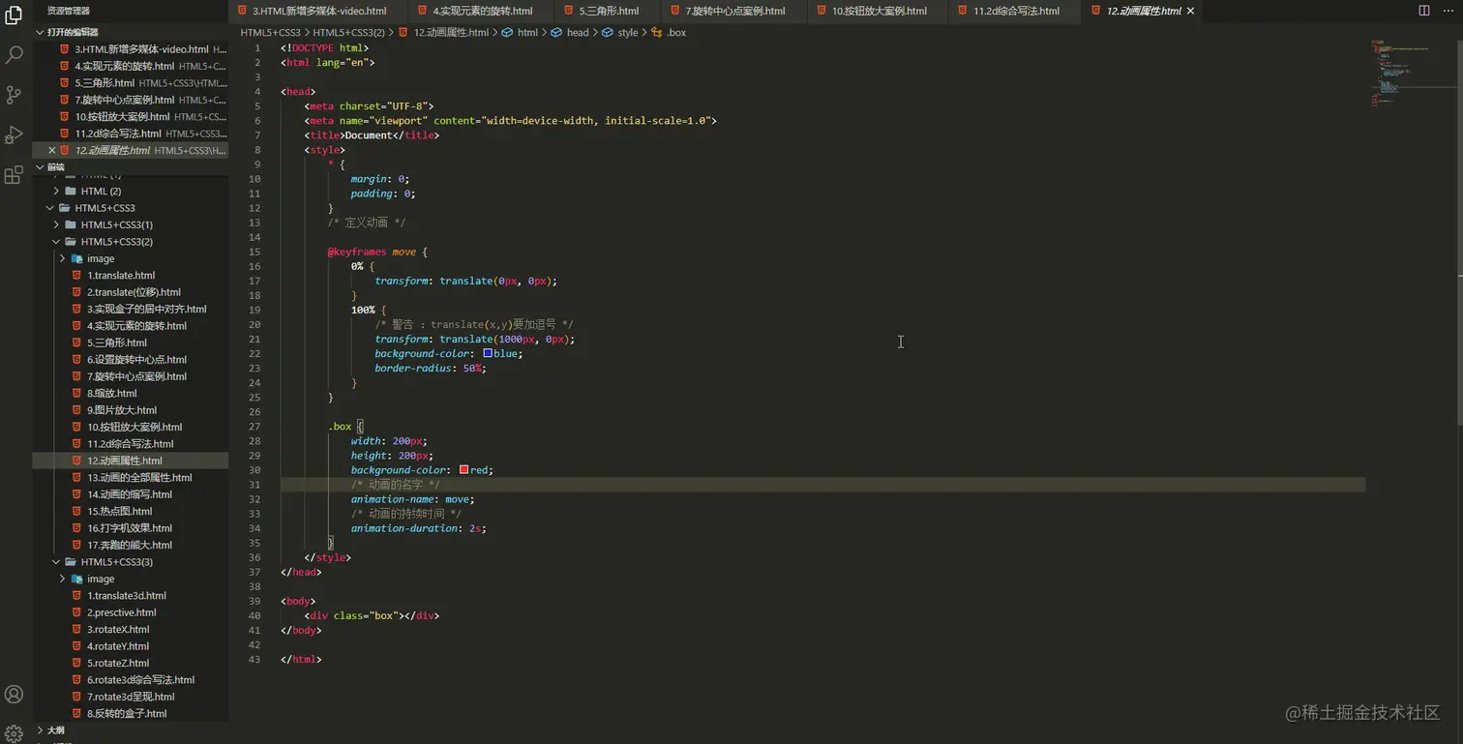Open 1.translate3d.html in the file tree

(127, 595)
